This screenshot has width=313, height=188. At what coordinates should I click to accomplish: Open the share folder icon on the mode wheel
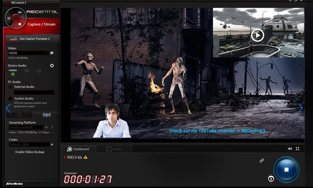(x=20, y=12)
